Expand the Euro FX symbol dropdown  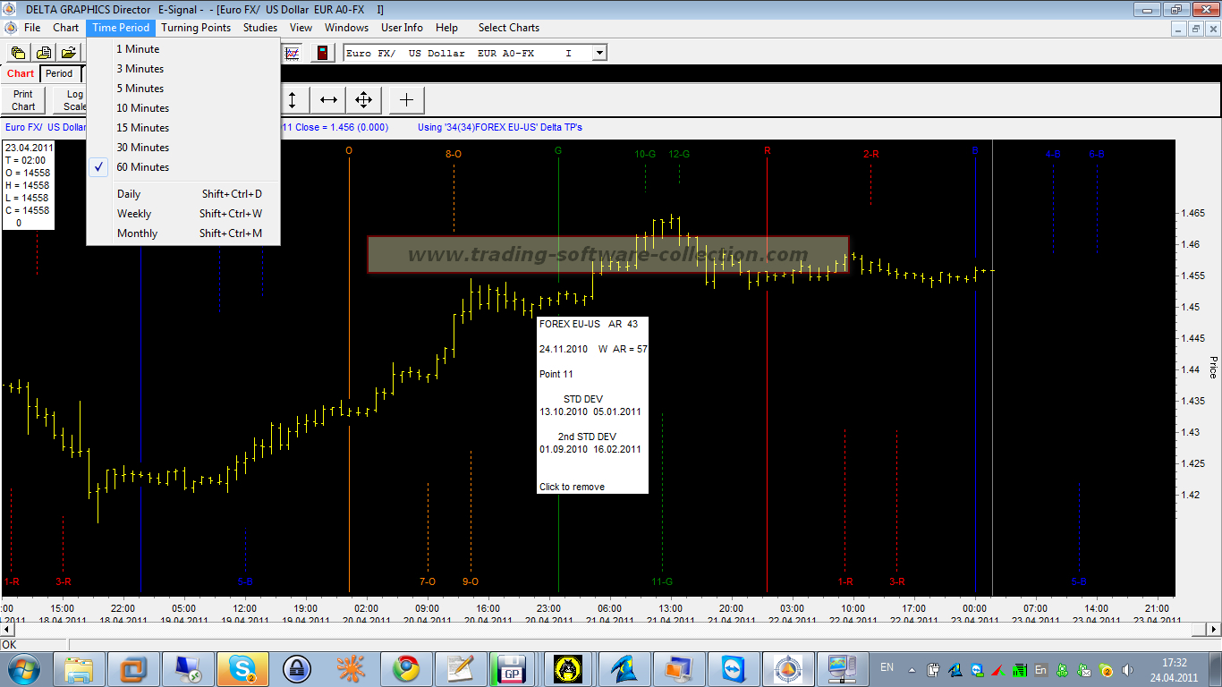pyautogui.click(x=599, y=53)
